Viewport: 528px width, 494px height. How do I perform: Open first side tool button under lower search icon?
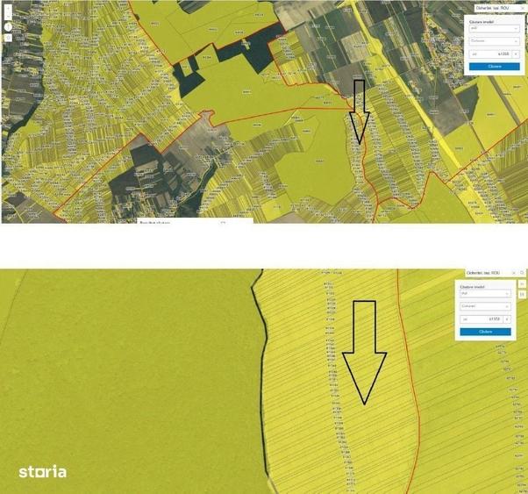(x=522, y=283)
